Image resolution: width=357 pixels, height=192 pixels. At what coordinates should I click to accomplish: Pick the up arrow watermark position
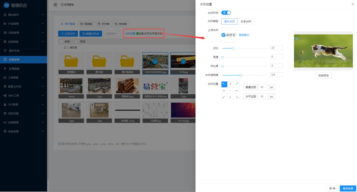point(230,84)
